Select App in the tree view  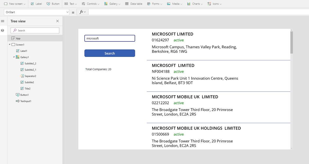pos(35,38)
